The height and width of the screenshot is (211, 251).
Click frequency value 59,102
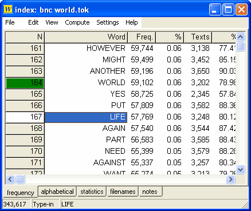(x=142, y=82)
